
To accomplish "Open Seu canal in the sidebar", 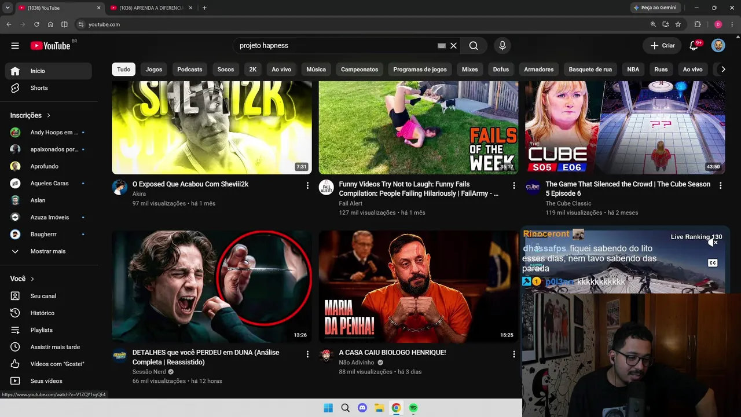I will click(x=48, y=296).
